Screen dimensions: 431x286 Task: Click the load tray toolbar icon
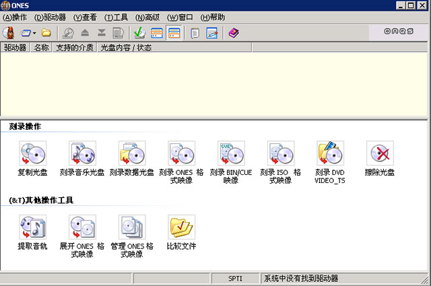(x=102, y=33)
